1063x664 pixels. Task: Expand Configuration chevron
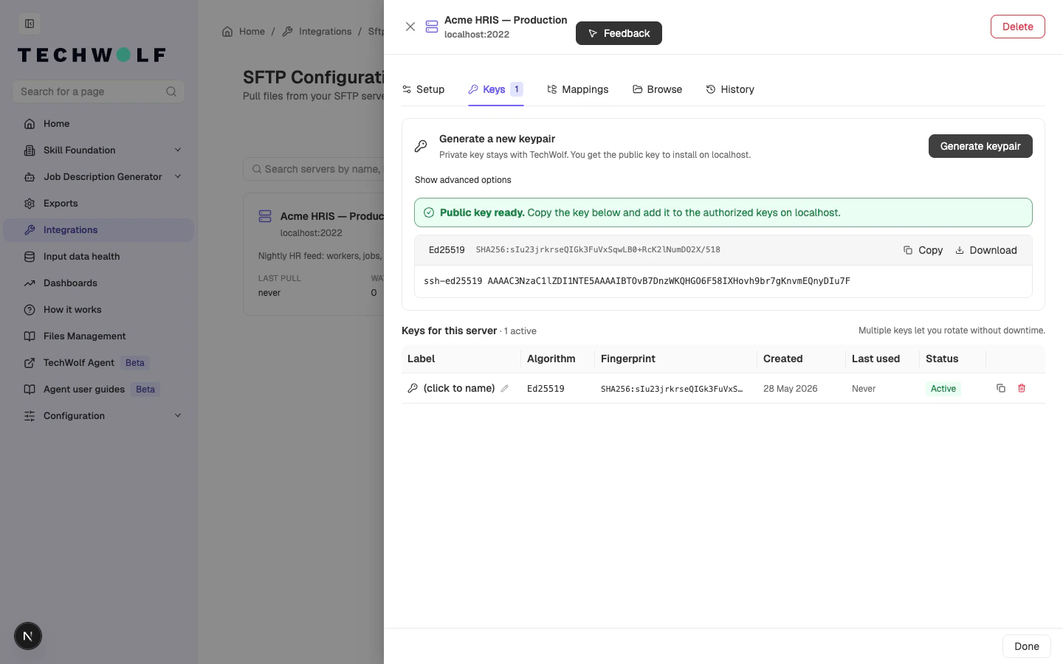pos(178,416)
